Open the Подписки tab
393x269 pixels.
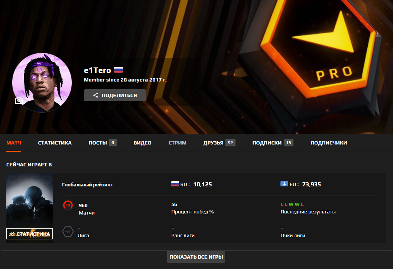point(273,143)
